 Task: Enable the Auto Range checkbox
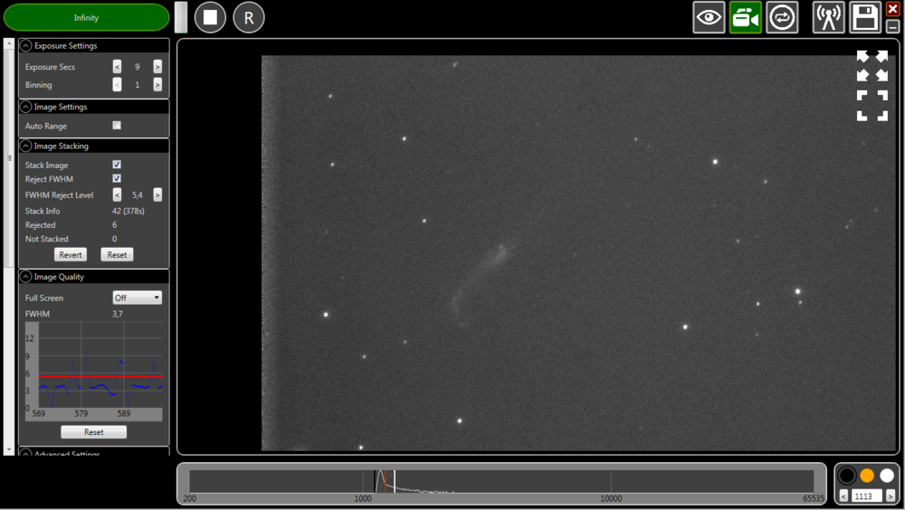coord(117,125)
